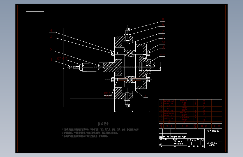Viewport: 243px width, 157px height.
Task: Click code 01 in parts row 2
Action: [169, 120]
